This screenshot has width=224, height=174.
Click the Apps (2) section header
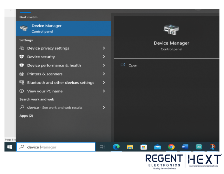(x=26, y=116)
